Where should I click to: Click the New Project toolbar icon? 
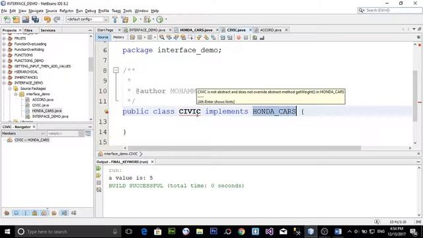16,19
